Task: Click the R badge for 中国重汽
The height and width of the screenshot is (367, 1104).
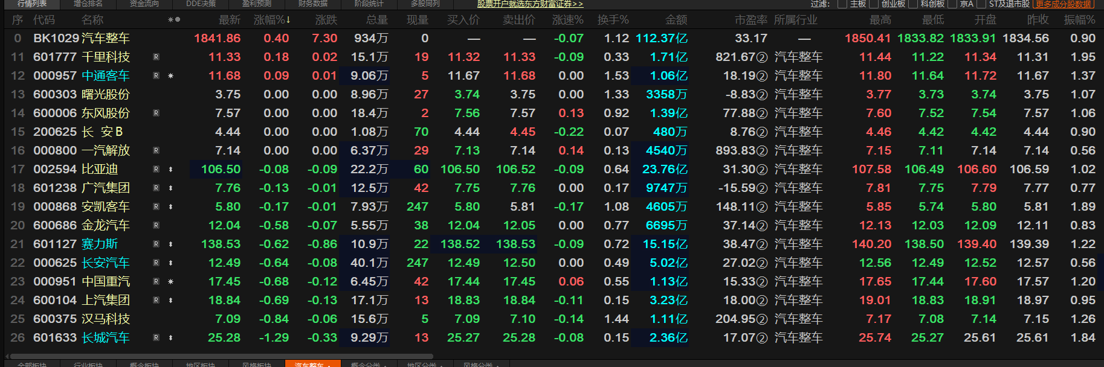Action: click(156, 282)
